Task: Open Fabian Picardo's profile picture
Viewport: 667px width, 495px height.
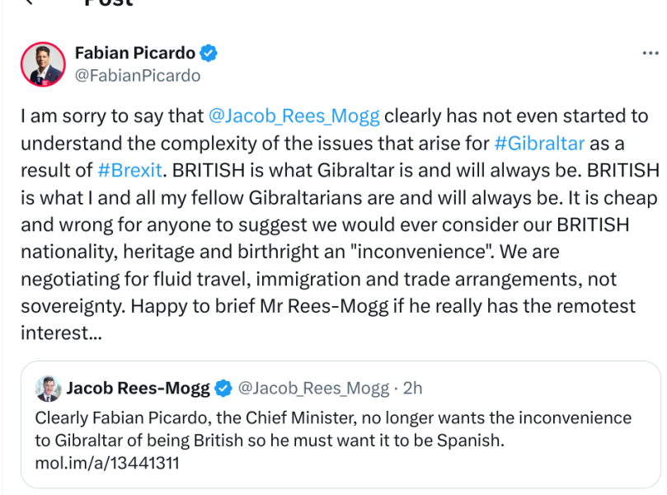Action: tap(43, 64)
